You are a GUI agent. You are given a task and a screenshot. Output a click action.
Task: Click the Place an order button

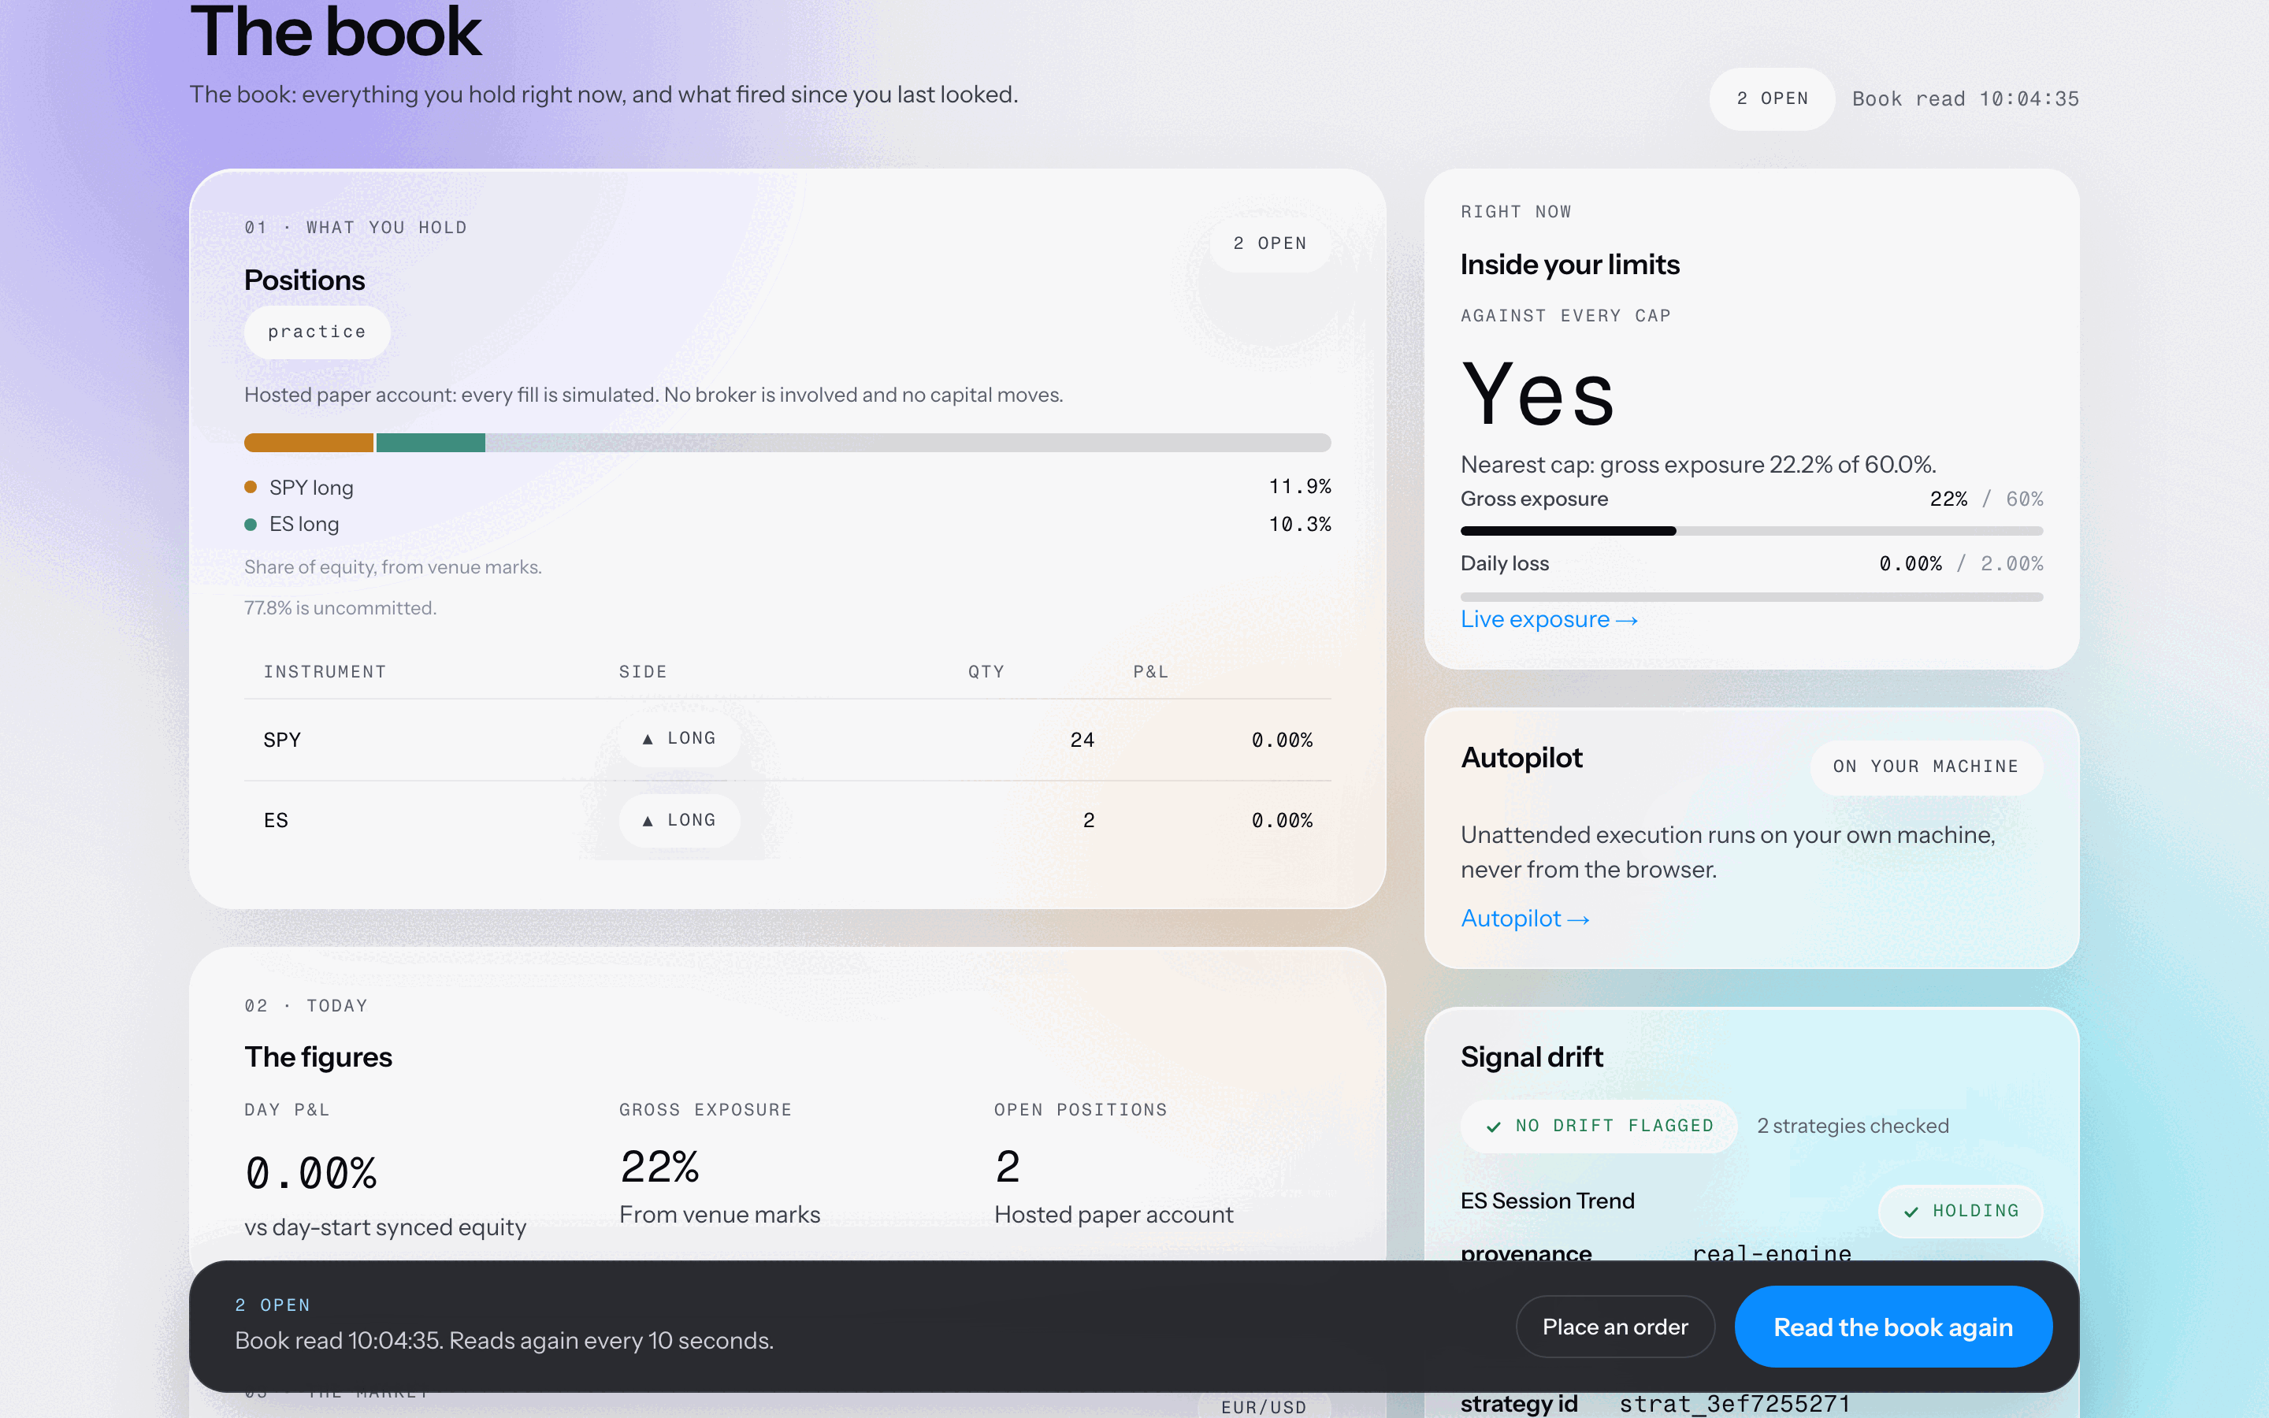click(x=1614, y=1327)
